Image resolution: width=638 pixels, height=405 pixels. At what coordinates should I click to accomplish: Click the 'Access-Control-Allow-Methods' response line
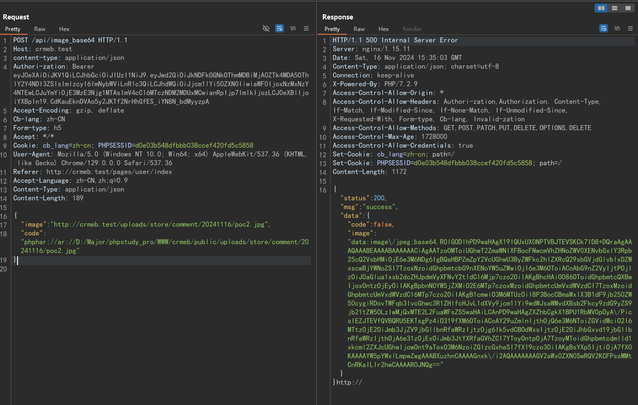tap(462, 128)
